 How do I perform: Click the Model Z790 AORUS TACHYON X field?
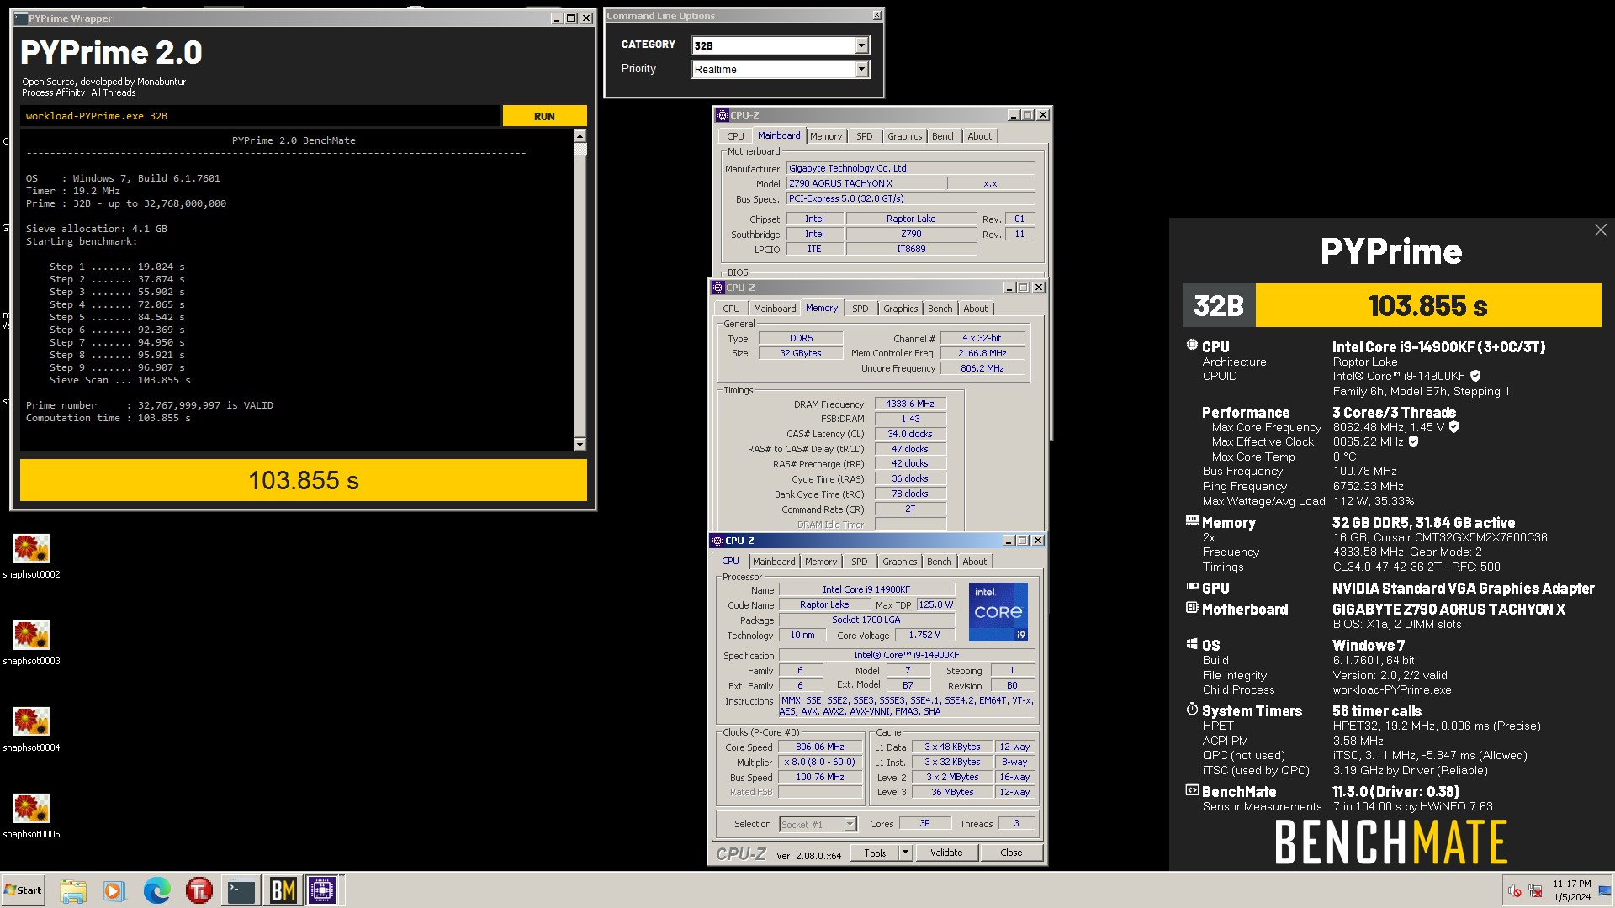coord(865,183)
